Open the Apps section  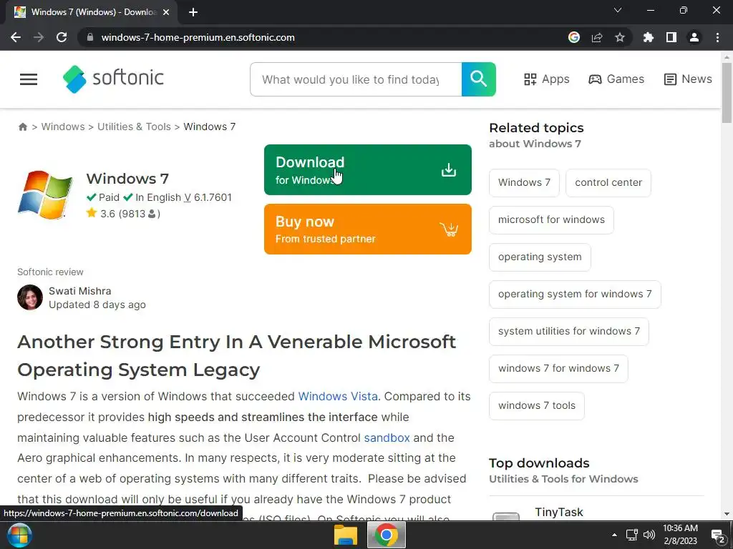546,79
